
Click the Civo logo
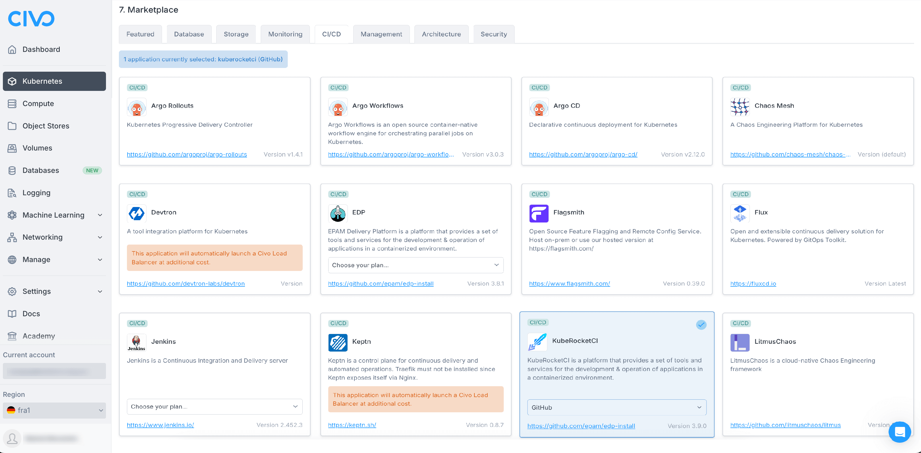31,18
